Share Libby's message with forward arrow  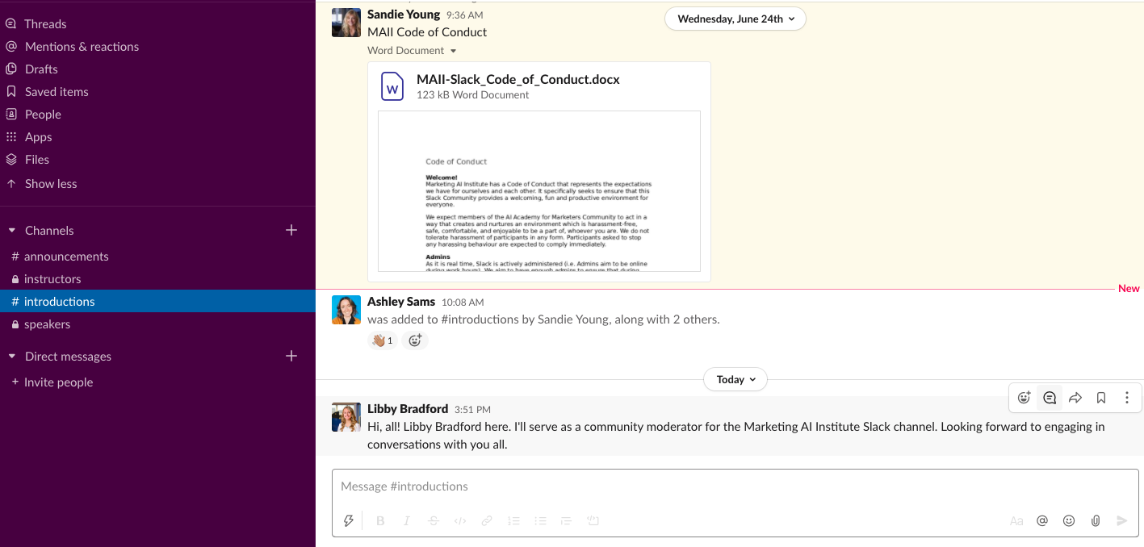[x=1075, y=398]
